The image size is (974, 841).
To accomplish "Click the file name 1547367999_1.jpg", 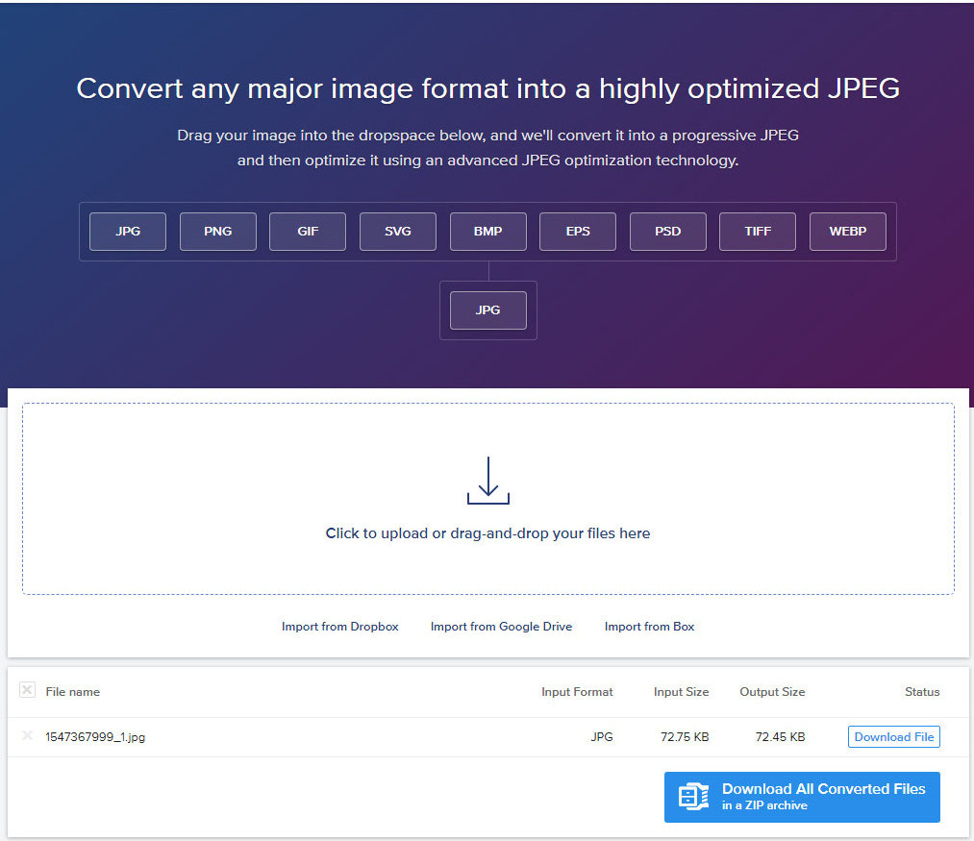I will 95,737.
